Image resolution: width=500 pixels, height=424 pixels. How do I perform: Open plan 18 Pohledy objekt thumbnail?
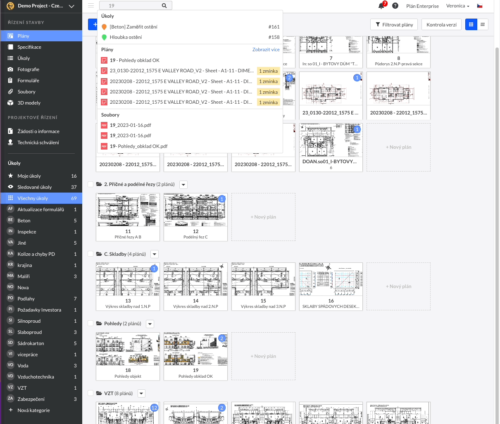click(128, 356)
